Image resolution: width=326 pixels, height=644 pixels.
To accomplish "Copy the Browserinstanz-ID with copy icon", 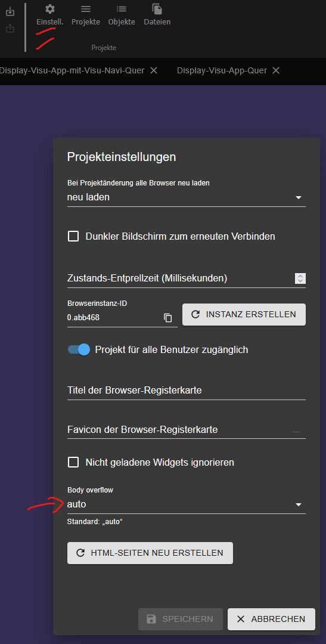I will (x=168, y=318).
